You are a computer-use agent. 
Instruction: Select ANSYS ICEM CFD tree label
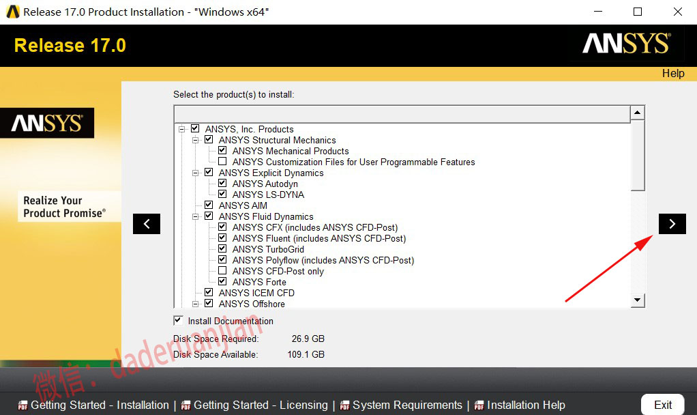point(256,293)
